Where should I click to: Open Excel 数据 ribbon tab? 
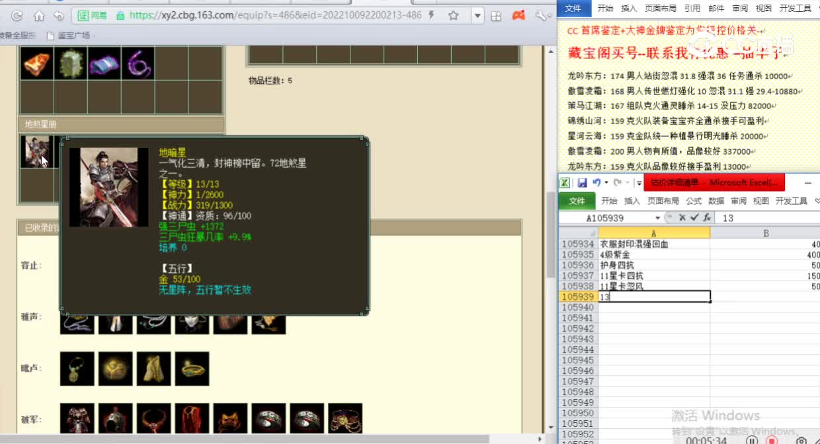tap(716, 201)
